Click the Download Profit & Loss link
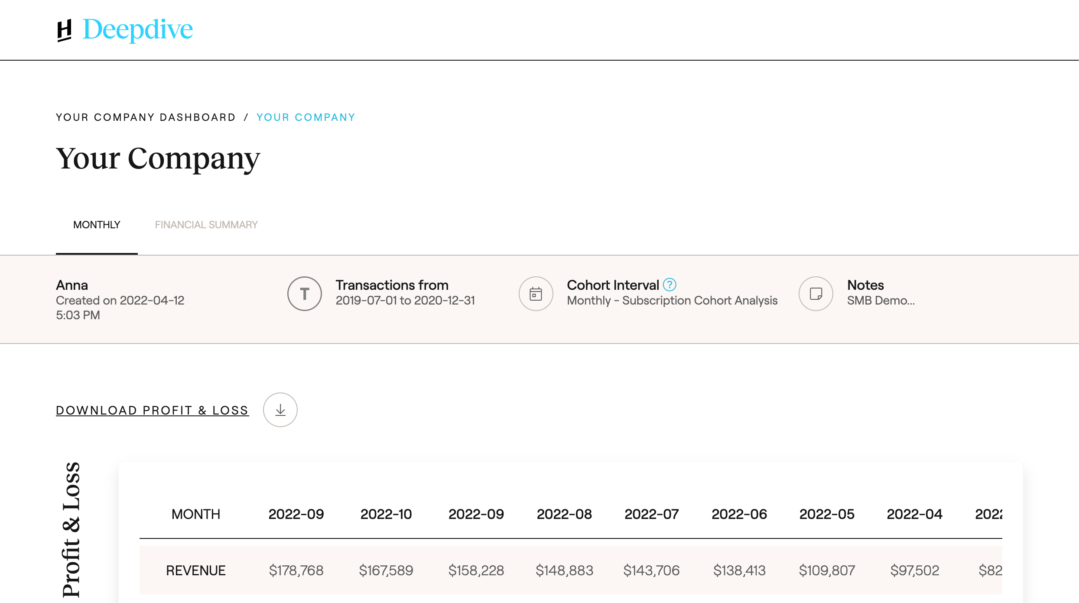 pos(152,410)
